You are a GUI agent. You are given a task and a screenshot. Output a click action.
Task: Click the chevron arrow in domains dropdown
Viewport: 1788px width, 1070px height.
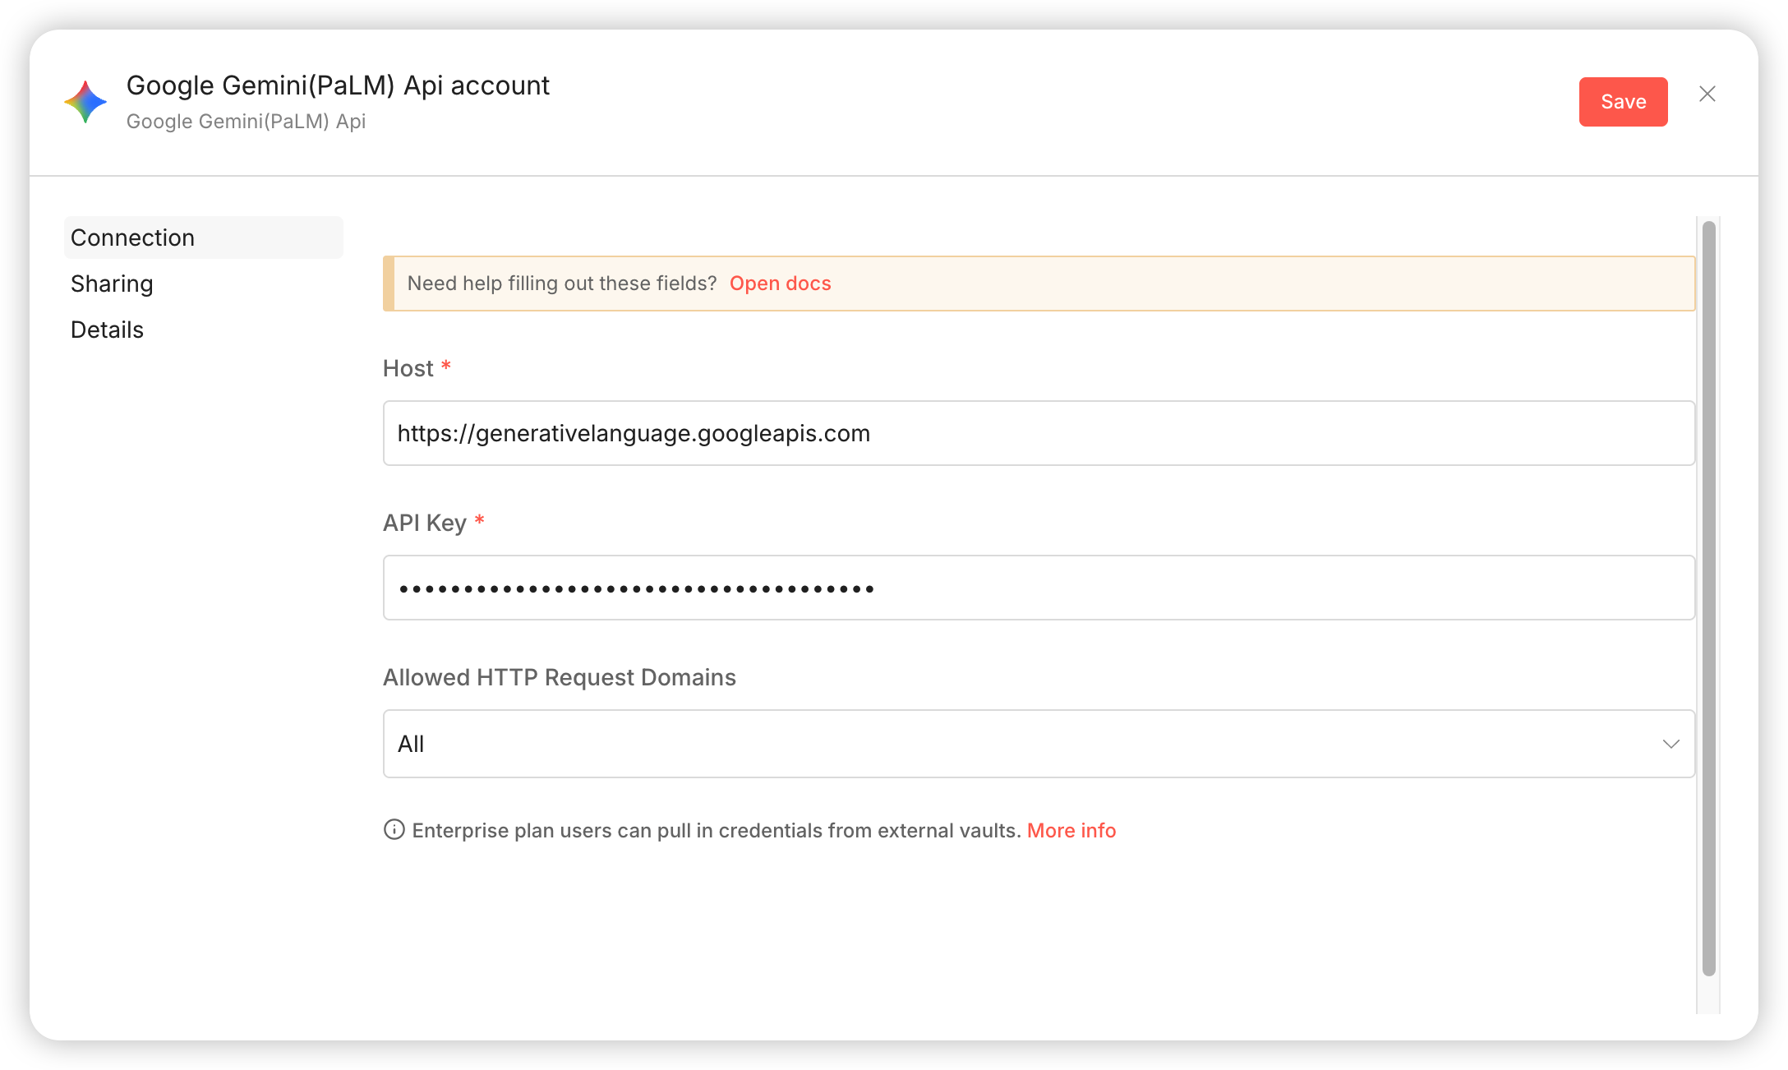click(x=1670, y=744)
